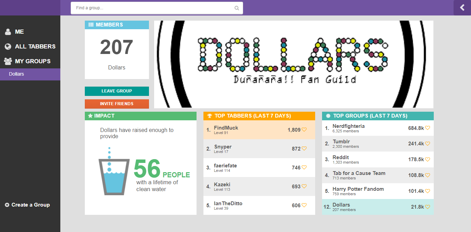This screenshot has width=471, height=232.
Task: Click the IMPACT panel header
Action: point(141,116)
